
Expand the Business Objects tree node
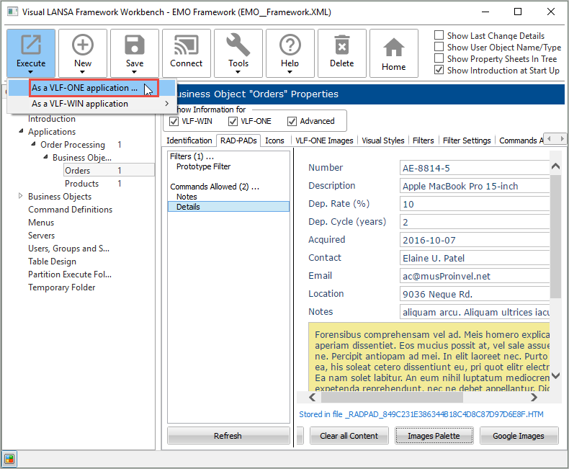pyautogui.click(x=20, y=197)
